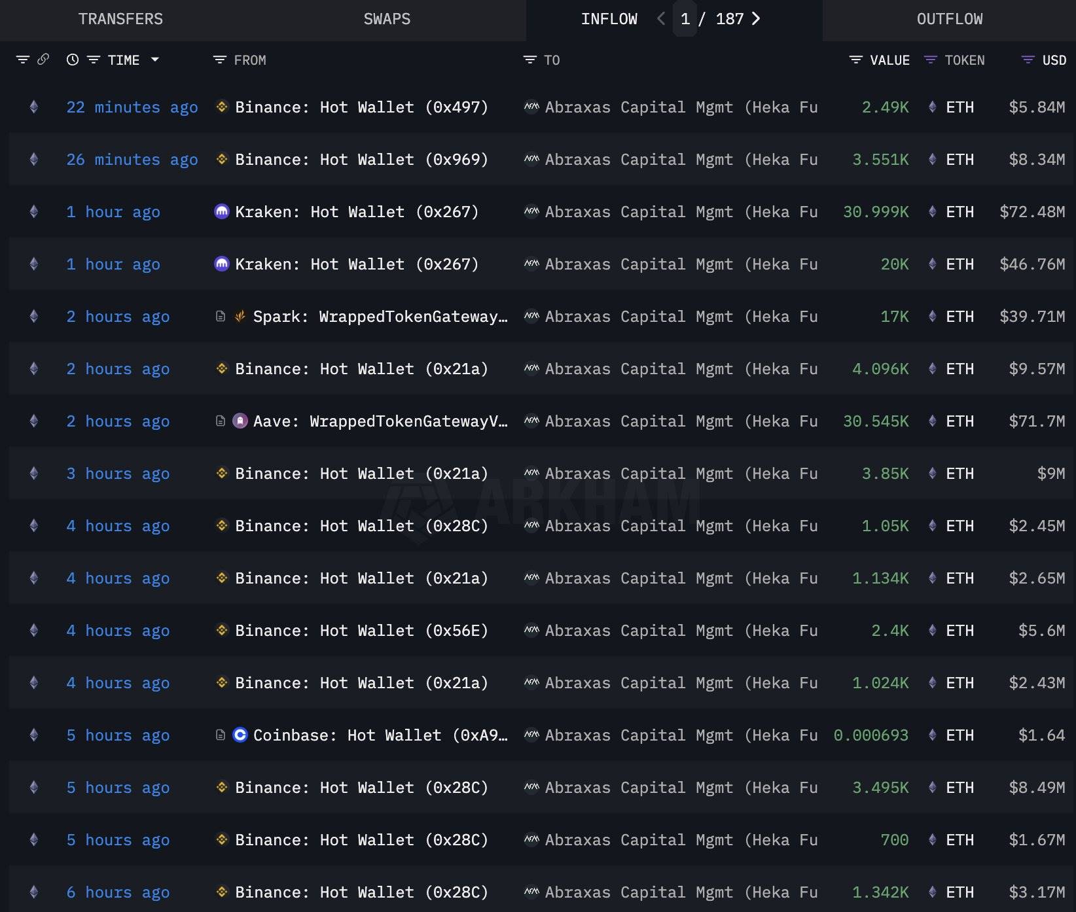Click the USD amount $3.17M

point(1037,892)
